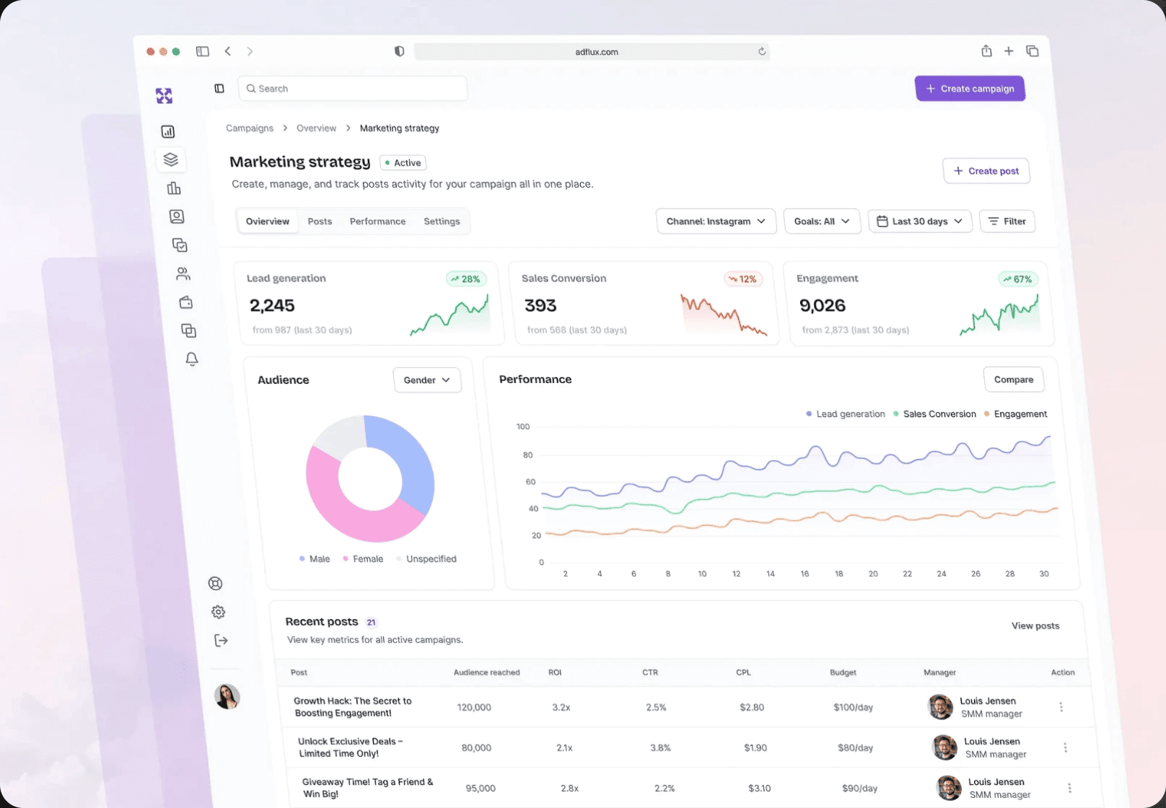Open the Last 30 days date dropdown
Image resolution: width=1166 pixels, height=808 pixels.
(x=920, y=221)
